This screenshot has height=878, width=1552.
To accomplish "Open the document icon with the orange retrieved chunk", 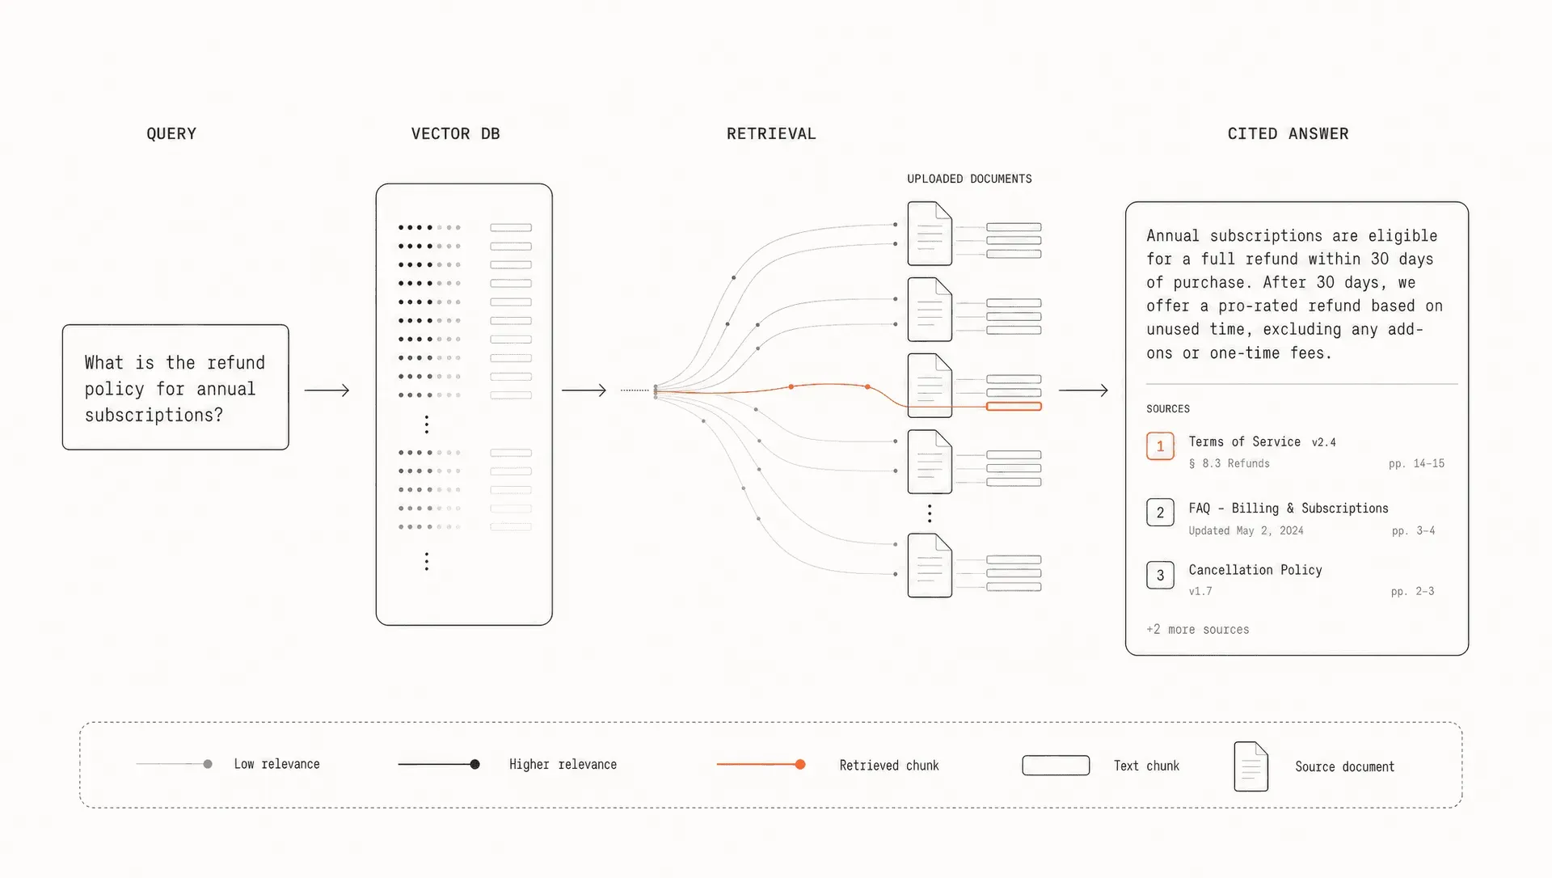I will click(x=930, y=386).
